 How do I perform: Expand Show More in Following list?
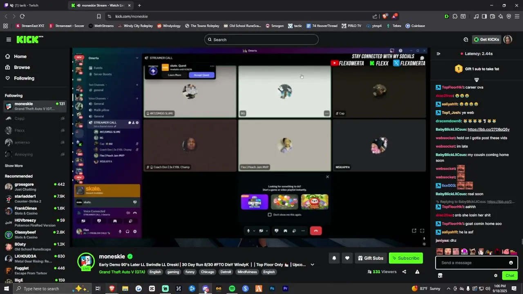pyautogui.click(x=14, y=166)
